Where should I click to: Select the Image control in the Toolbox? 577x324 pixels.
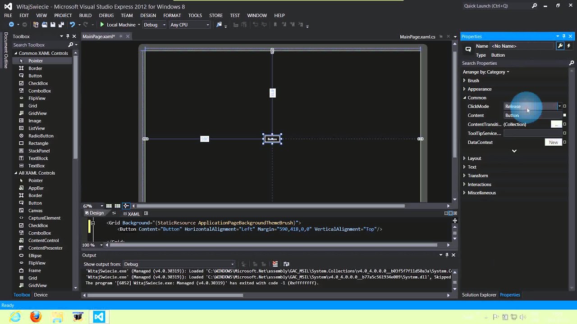pyautogui.click(x=35, y=121)
